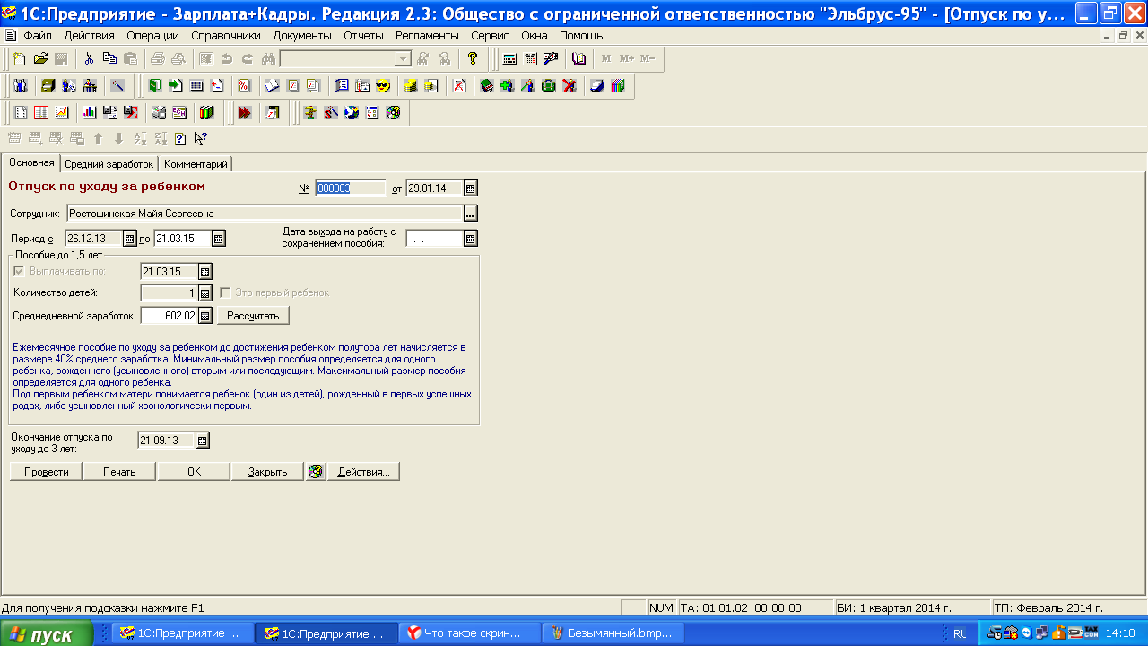Open the calendar for the period end date

(x=218, y=239)
